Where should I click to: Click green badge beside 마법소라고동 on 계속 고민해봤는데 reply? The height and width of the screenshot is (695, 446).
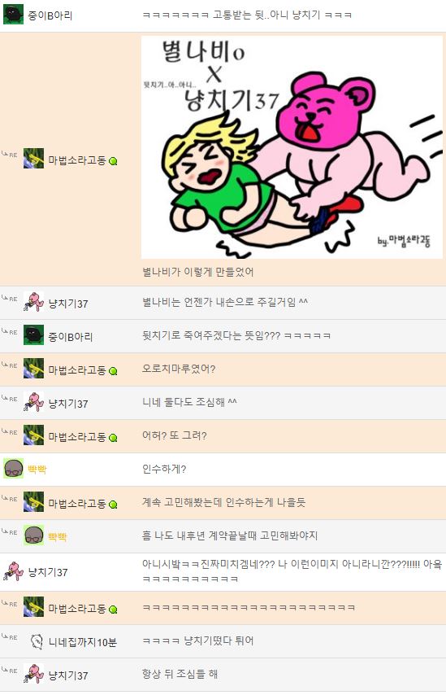click(x=113, y=505)
